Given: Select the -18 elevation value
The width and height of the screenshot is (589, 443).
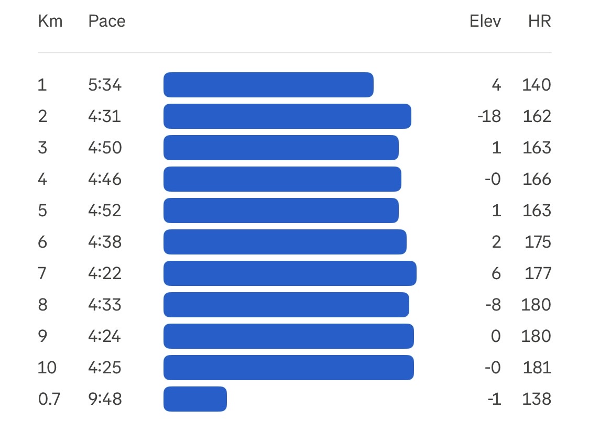Looking at the screenshot, I should click(x=489, y=116).
